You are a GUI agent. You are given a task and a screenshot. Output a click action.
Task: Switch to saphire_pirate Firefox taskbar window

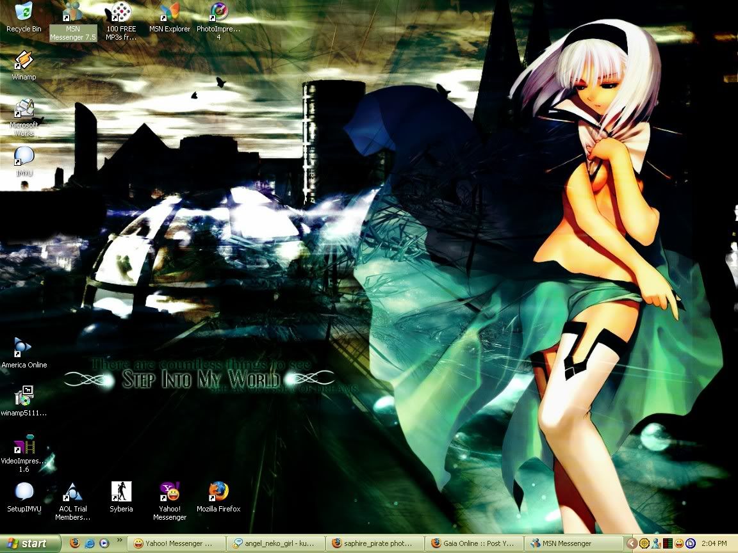pyautogui.click(x=375, y=543)
